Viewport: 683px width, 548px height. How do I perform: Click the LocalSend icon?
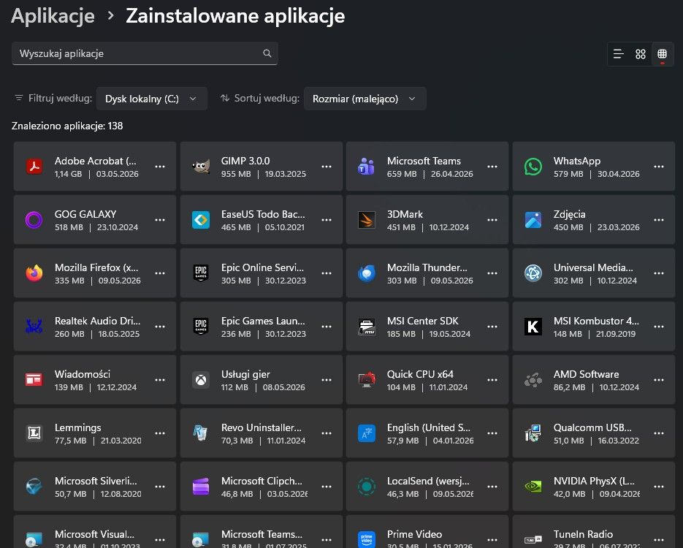coord(366,487)
